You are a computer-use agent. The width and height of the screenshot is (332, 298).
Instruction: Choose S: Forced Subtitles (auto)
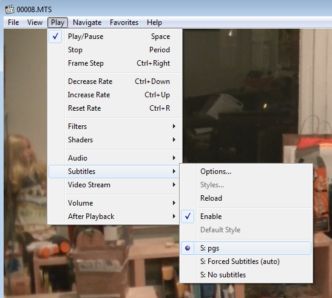[x=246, y=262]
